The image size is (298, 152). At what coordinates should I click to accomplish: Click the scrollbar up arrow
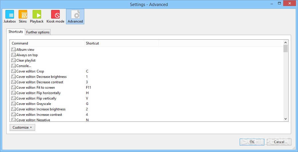286,42
